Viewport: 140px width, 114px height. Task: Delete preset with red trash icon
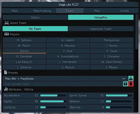tap(131, 84)
